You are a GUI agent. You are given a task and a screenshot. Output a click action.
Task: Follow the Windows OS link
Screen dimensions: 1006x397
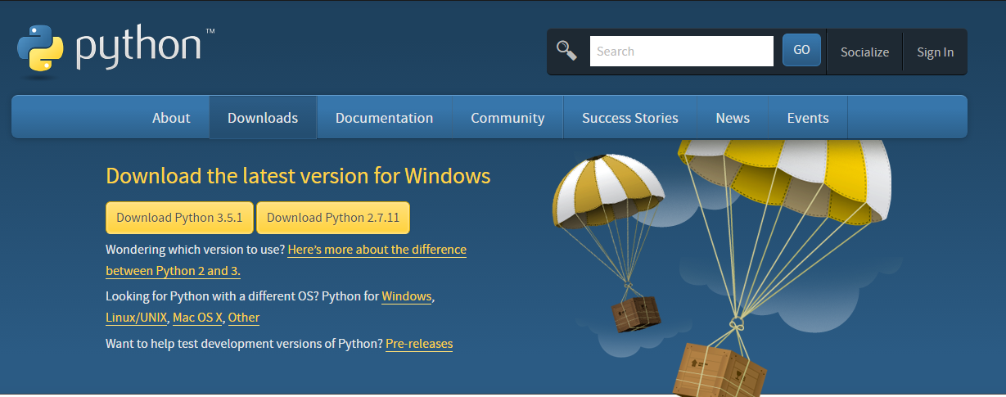(x=406, y=296)
